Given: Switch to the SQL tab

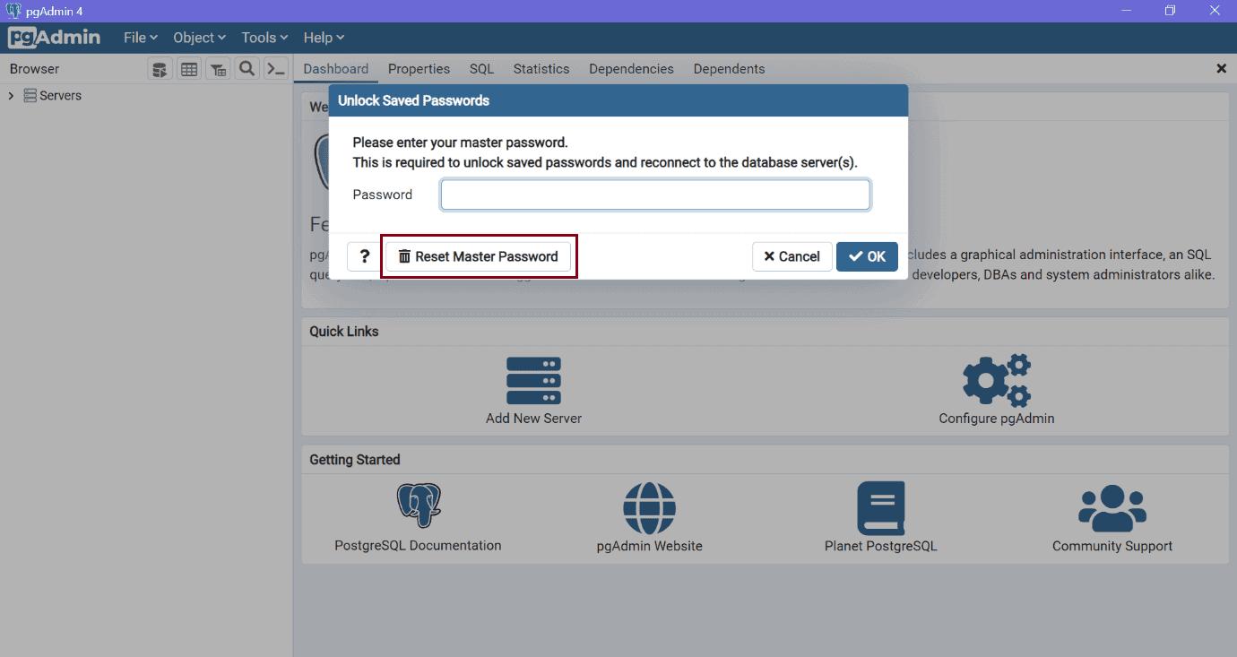Looking at the screenshot, I should pos(480,68).
